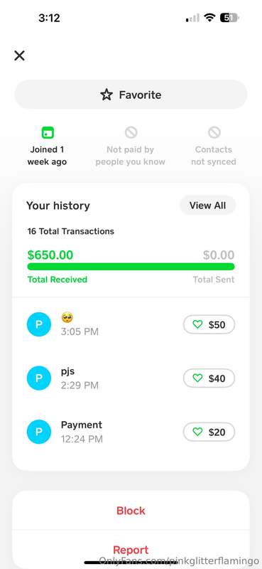Like the $50 payment heart
This screenshot has height=569, width=262.
pyautogui.click(x=197, y=324)
